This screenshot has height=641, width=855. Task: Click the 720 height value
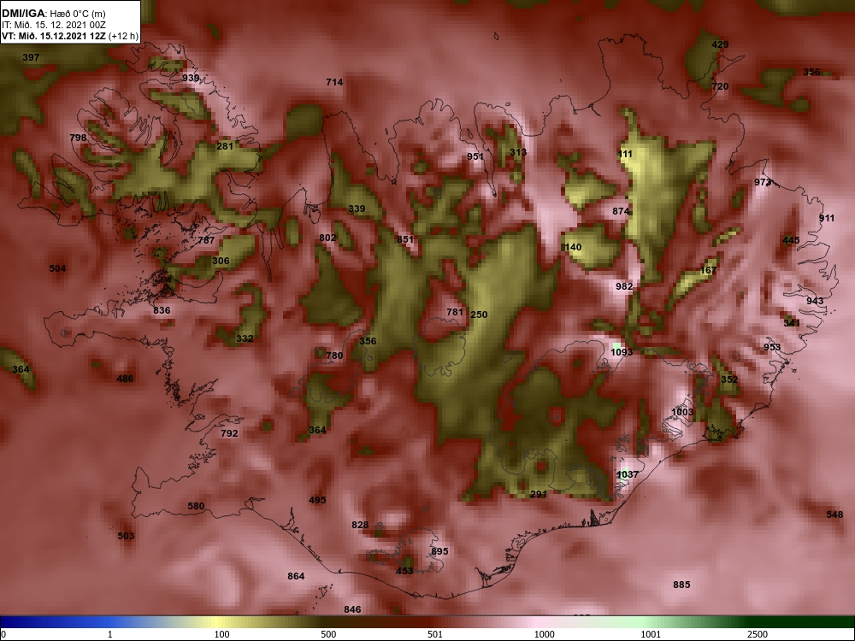(720, 86)
